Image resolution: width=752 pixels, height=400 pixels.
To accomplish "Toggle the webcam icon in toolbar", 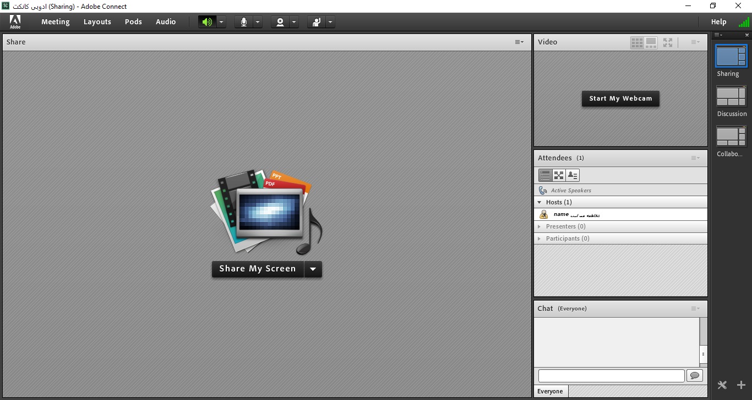I will (280, 22).
